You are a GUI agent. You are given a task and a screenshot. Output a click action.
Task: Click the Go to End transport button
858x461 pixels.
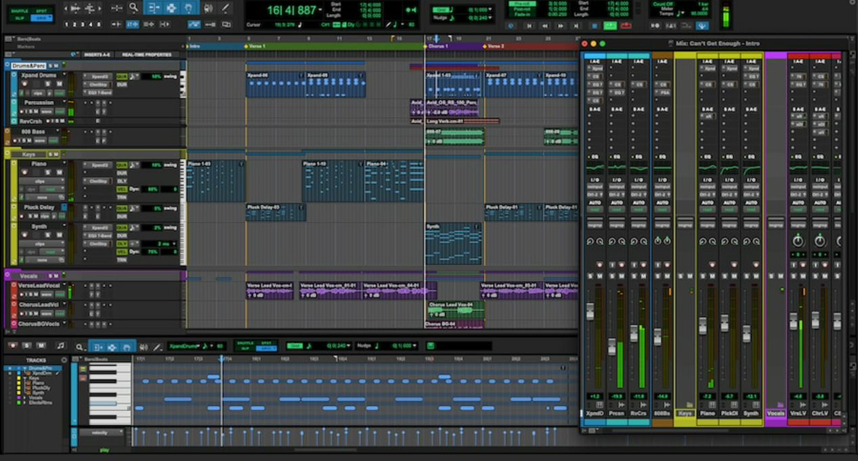coord(576,25)
